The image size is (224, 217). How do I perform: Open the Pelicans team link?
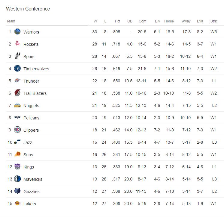coord(31,118)
